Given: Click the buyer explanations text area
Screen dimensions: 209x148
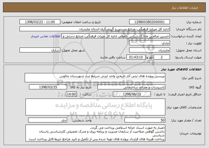Looking at the screenshot, I should (x=95, y=133).
